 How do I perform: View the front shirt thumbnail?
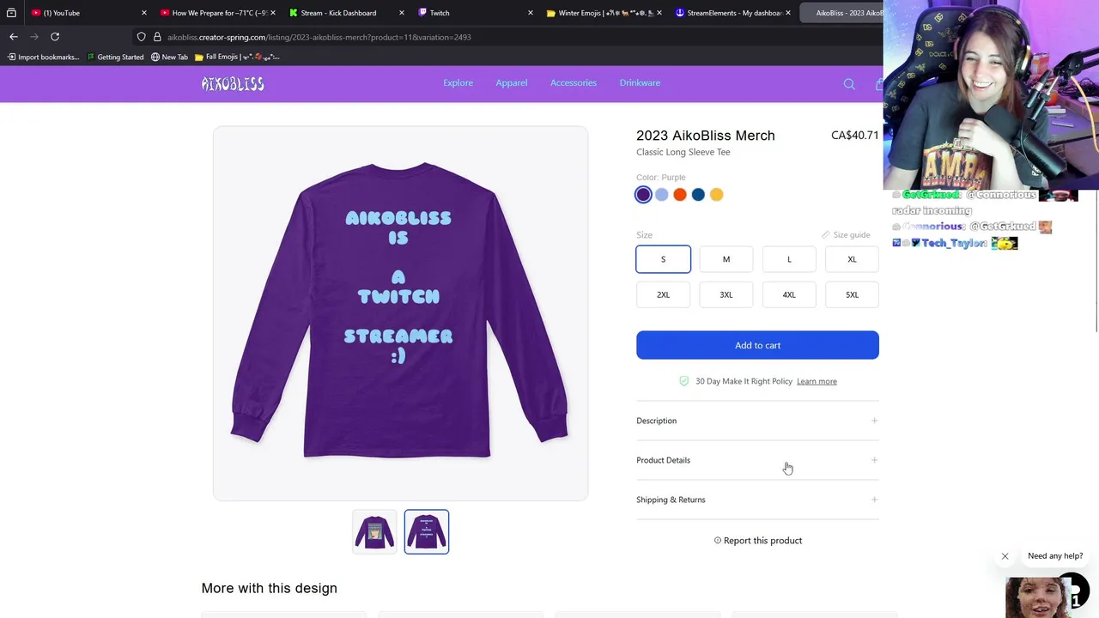374,532
